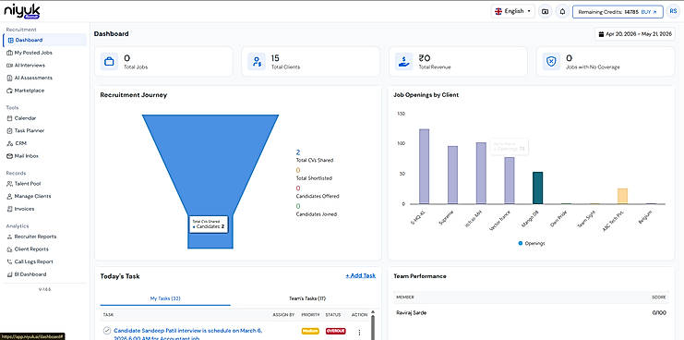Screen dimensions: 684x340
Task: Click the dark teal Mango DB bar
Action: pyautogui.click(x=538, y=188)
